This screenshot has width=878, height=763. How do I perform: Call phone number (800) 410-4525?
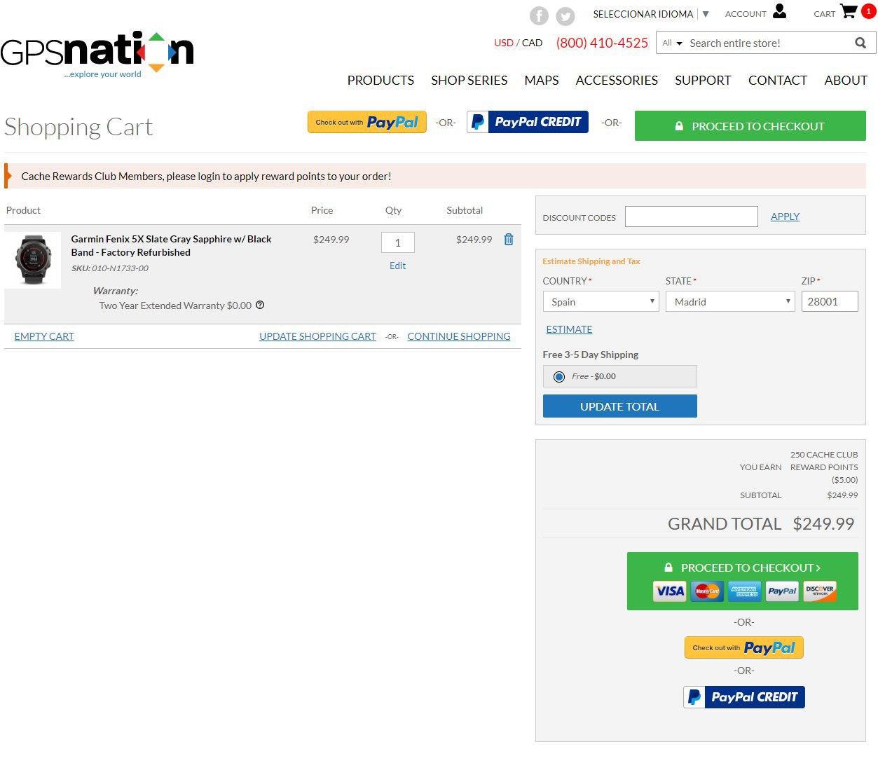tap(602, 43)
